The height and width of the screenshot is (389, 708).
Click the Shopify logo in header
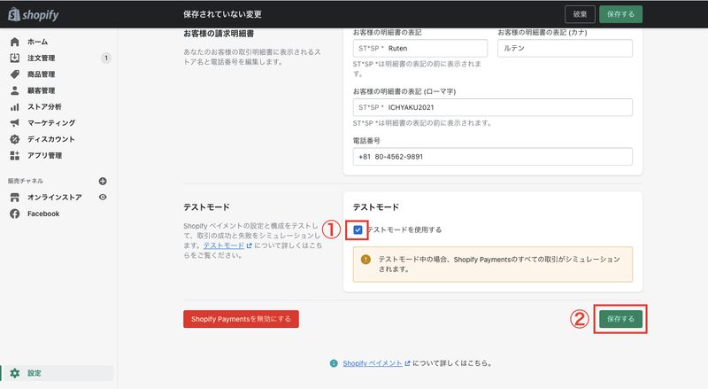34,14
